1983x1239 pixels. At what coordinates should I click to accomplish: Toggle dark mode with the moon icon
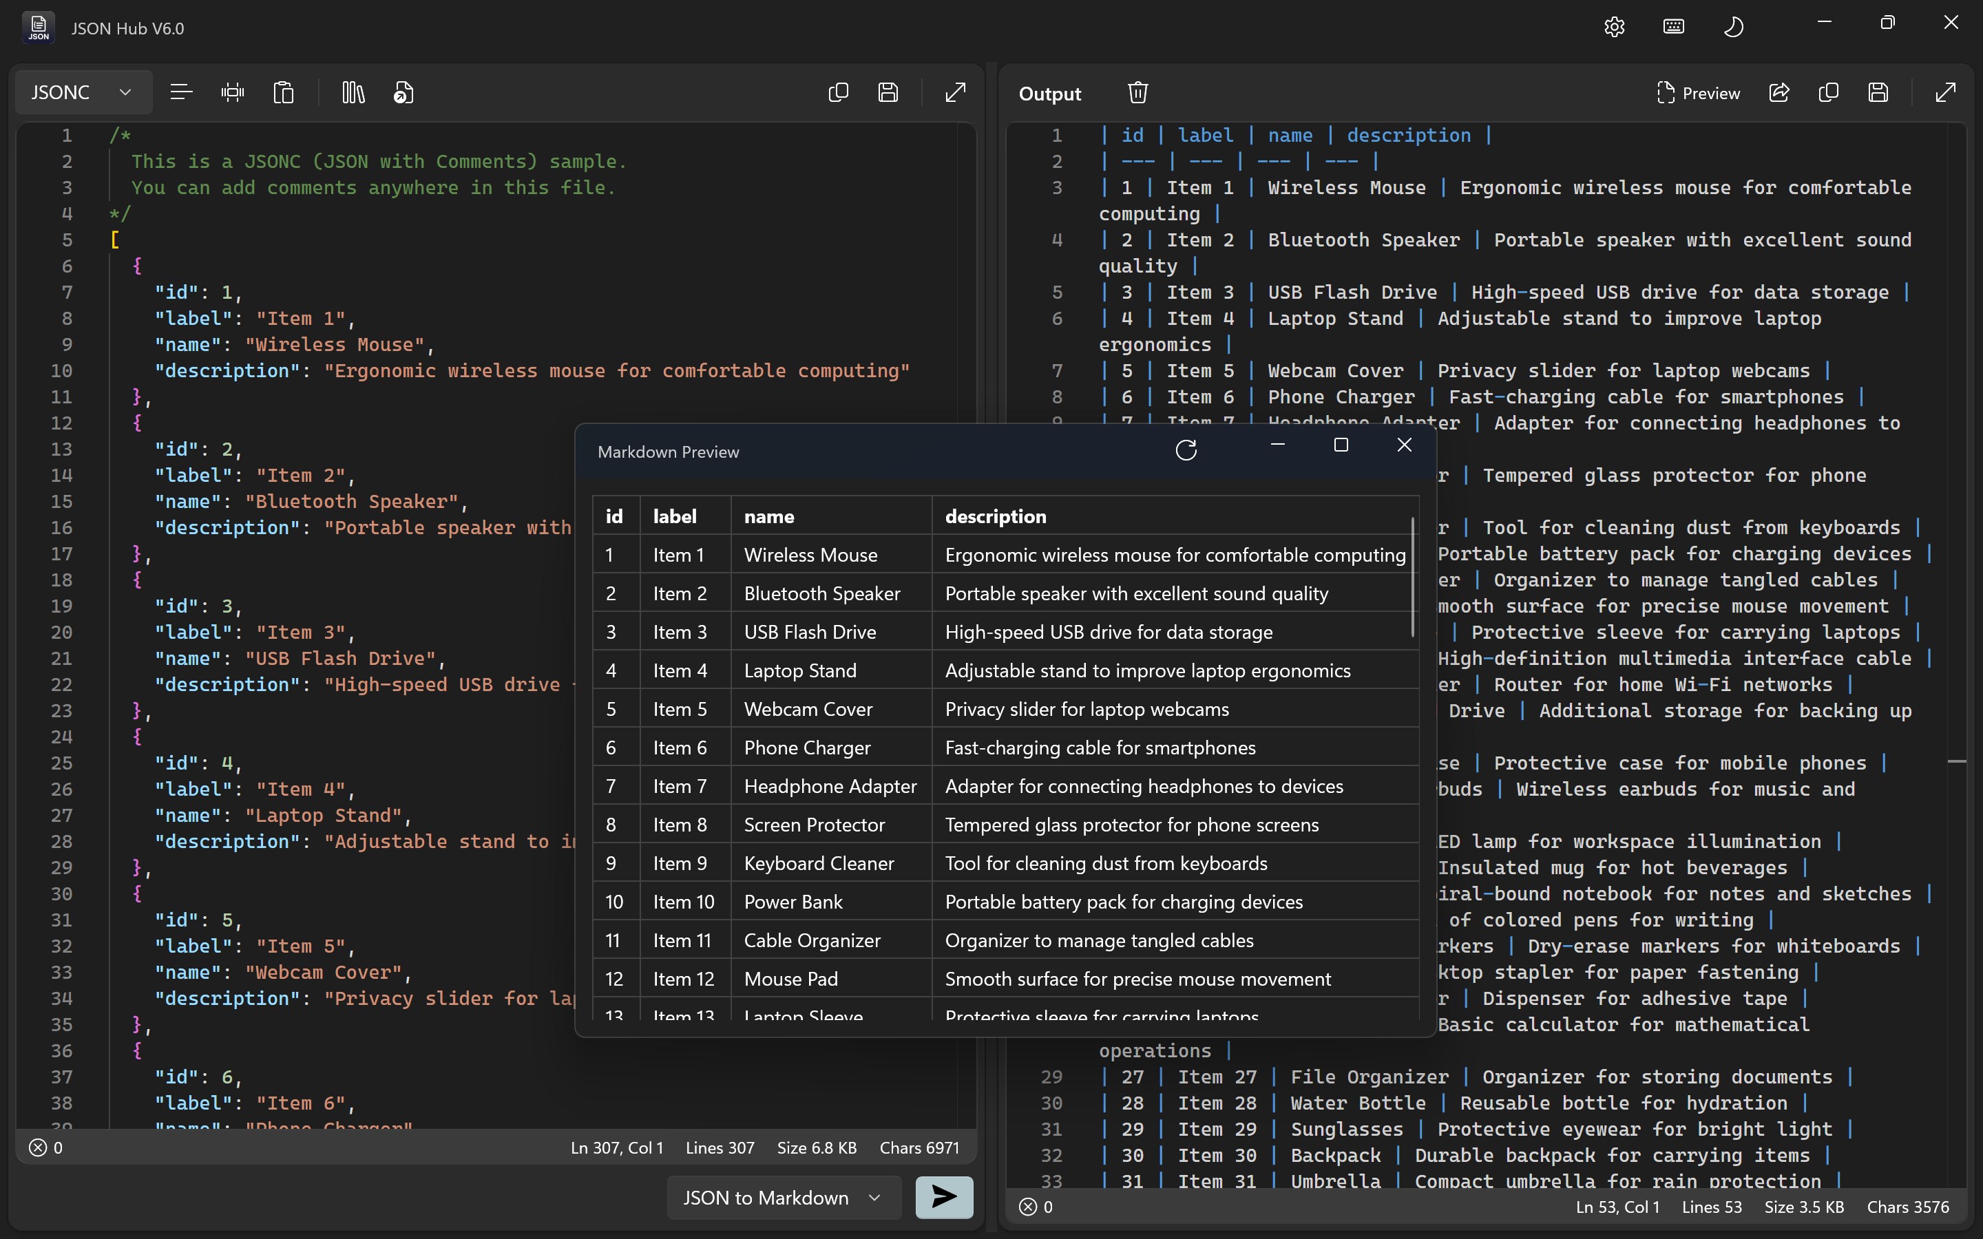click(x=1734, y=26)
